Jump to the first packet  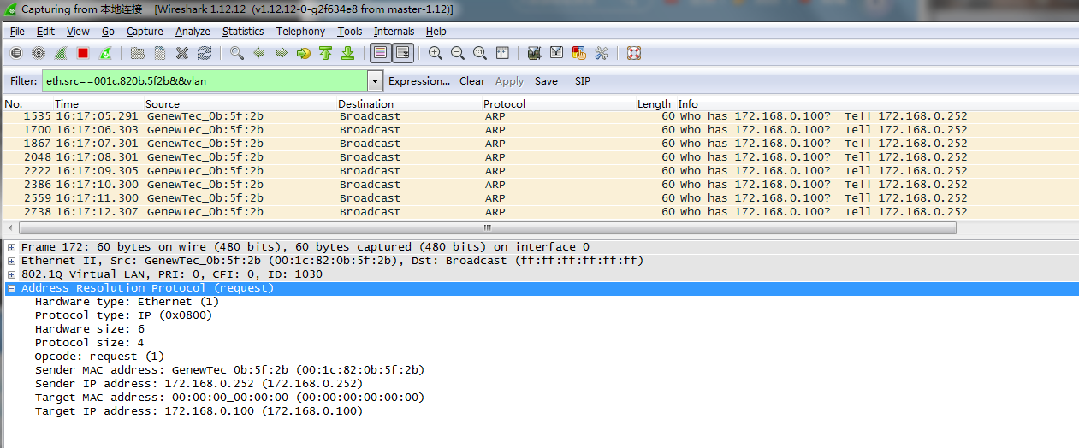(x=325, y=53)
